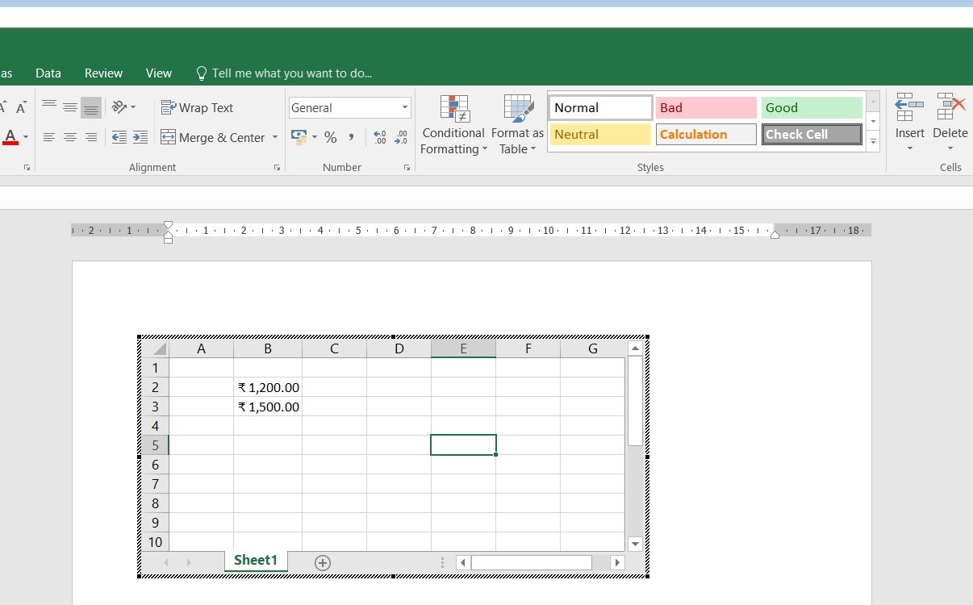The image size is (973, 605).
Task: Expand the Accounting format dropdown arrow
Action: [315, 137]
